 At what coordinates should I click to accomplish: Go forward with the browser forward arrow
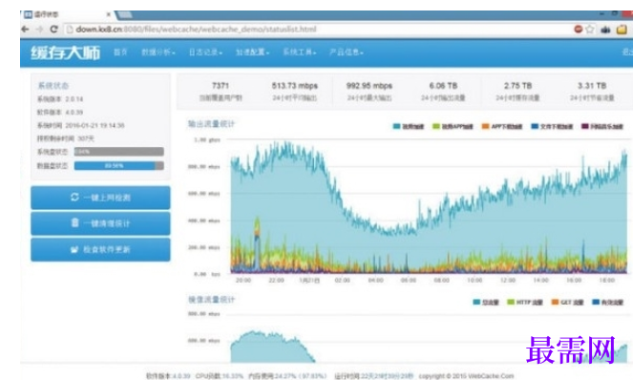39,29
